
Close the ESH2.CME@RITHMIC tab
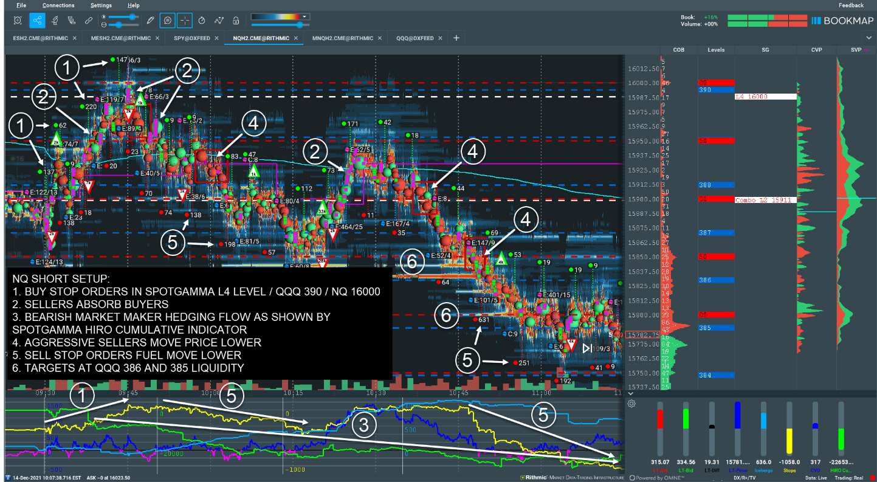click(x=75, y=38)
